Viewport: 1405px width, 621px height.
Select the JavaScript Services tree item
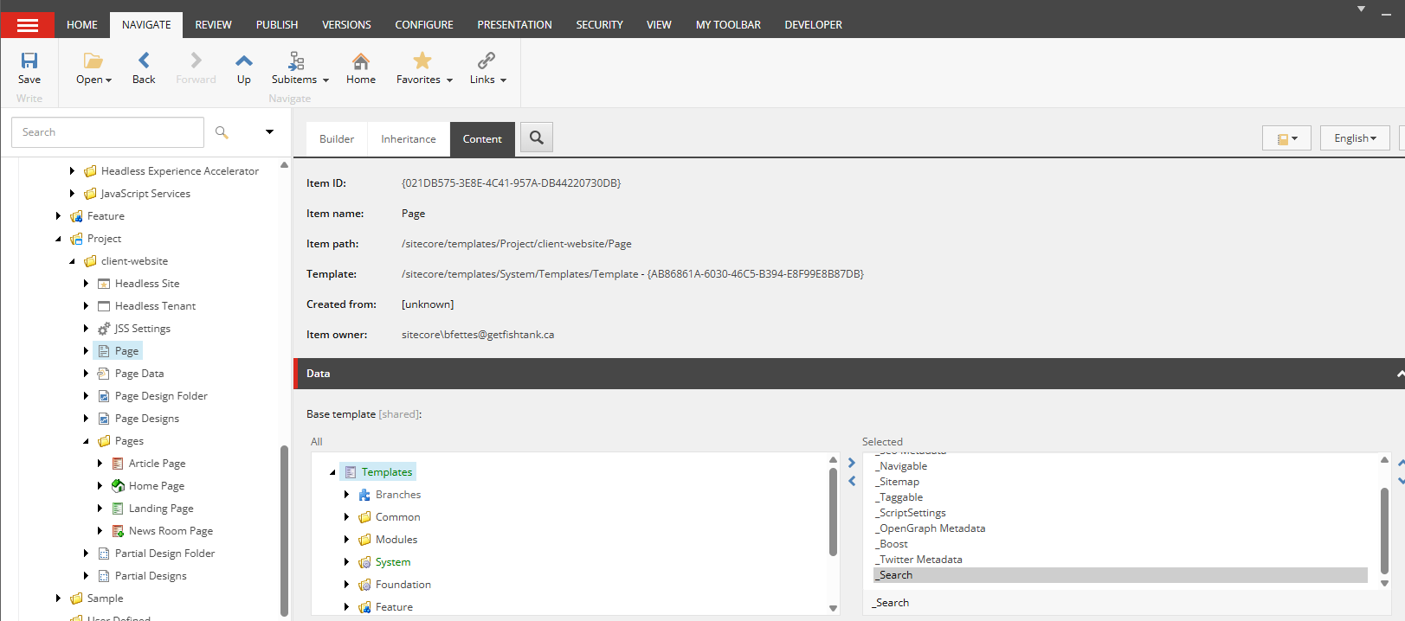tap(145, 194)
